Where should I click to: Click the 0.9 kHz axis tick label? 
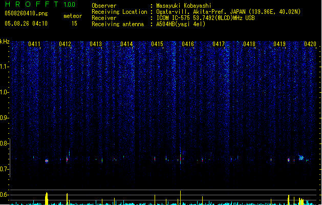pos(5,118)
